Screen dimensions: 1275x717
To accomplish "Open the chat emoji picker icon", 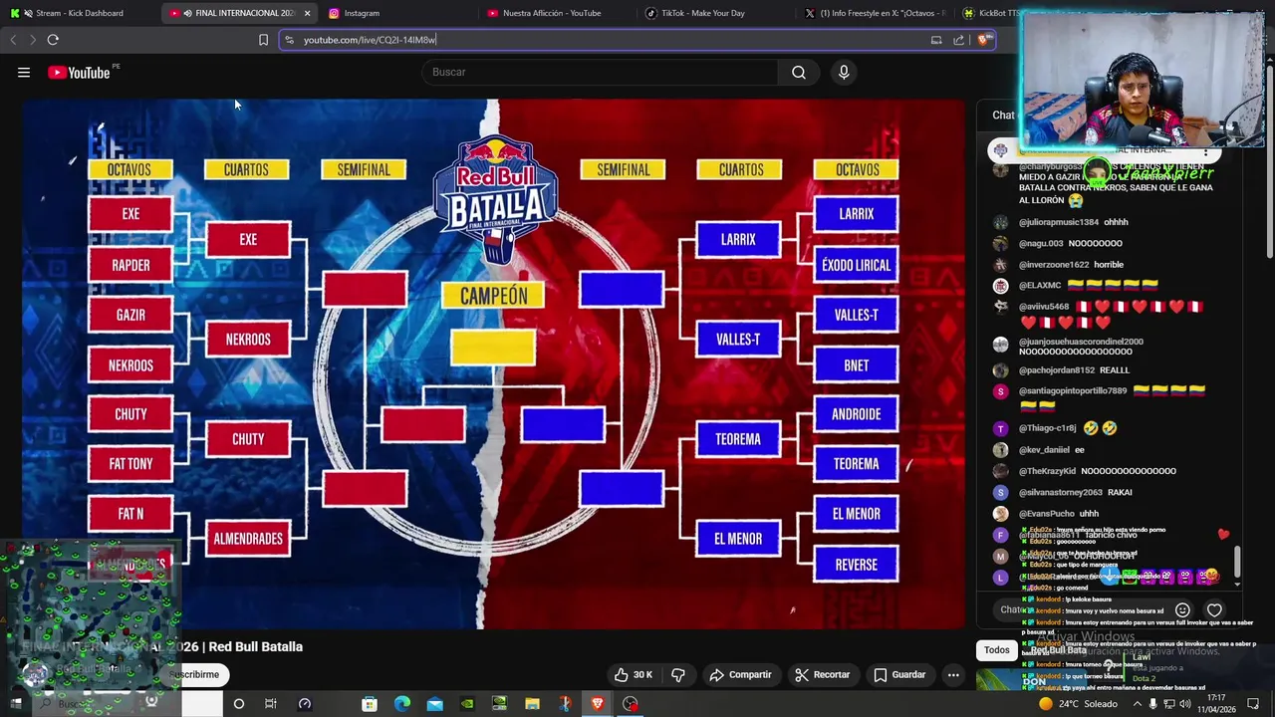I will pos(1182,609).
